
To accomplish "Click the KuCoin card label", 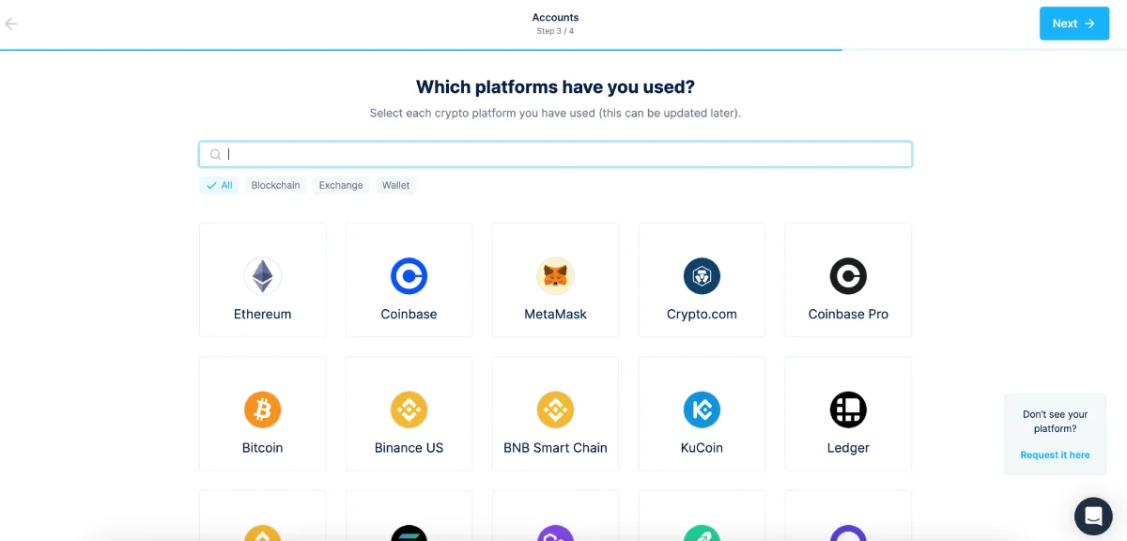I will (702, 448).
